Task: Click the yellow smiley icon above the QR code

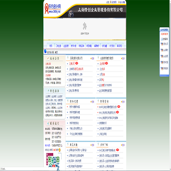Action: [60, 150]
